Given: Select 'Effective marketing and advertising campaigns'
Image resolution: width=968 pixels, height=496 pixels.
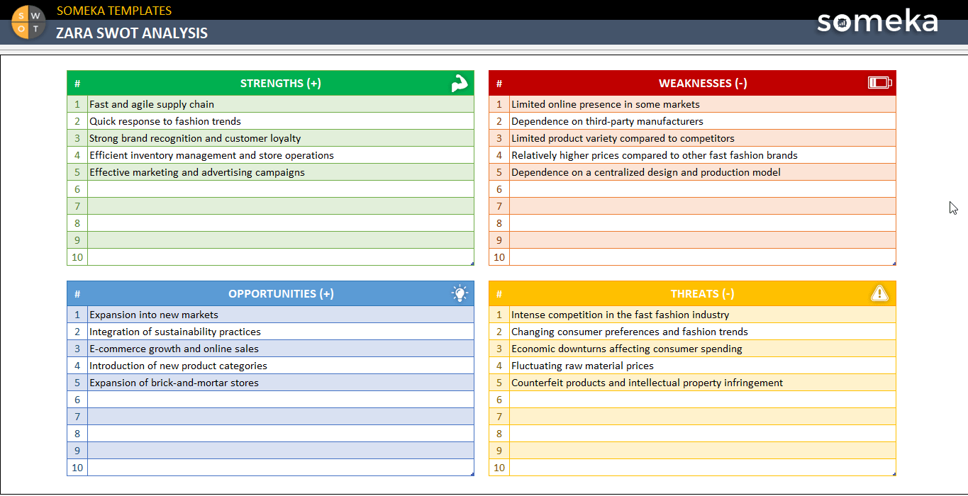Looking at the screenshot, I should click(x=281, y=172).
